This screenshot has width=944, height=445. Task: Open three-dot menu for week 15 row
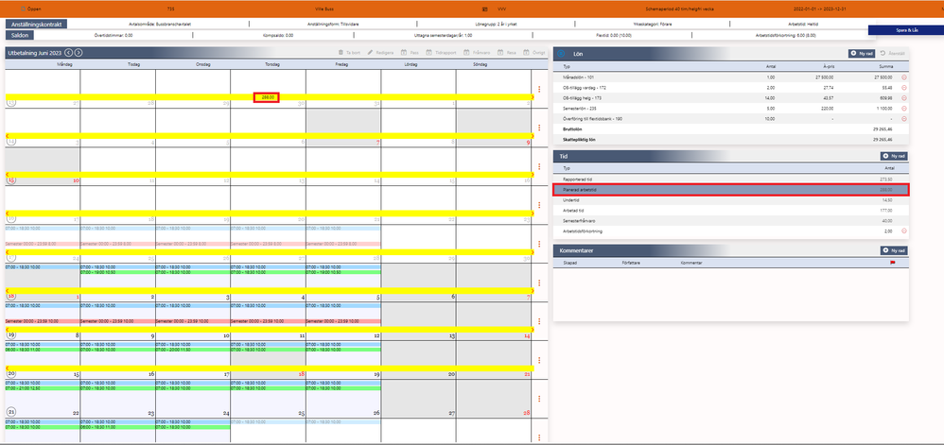[539, 166]
